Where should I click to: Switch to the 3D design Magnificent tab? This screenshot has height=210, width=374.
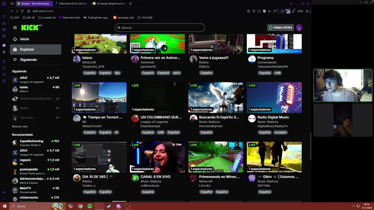(x=109, y=3)
